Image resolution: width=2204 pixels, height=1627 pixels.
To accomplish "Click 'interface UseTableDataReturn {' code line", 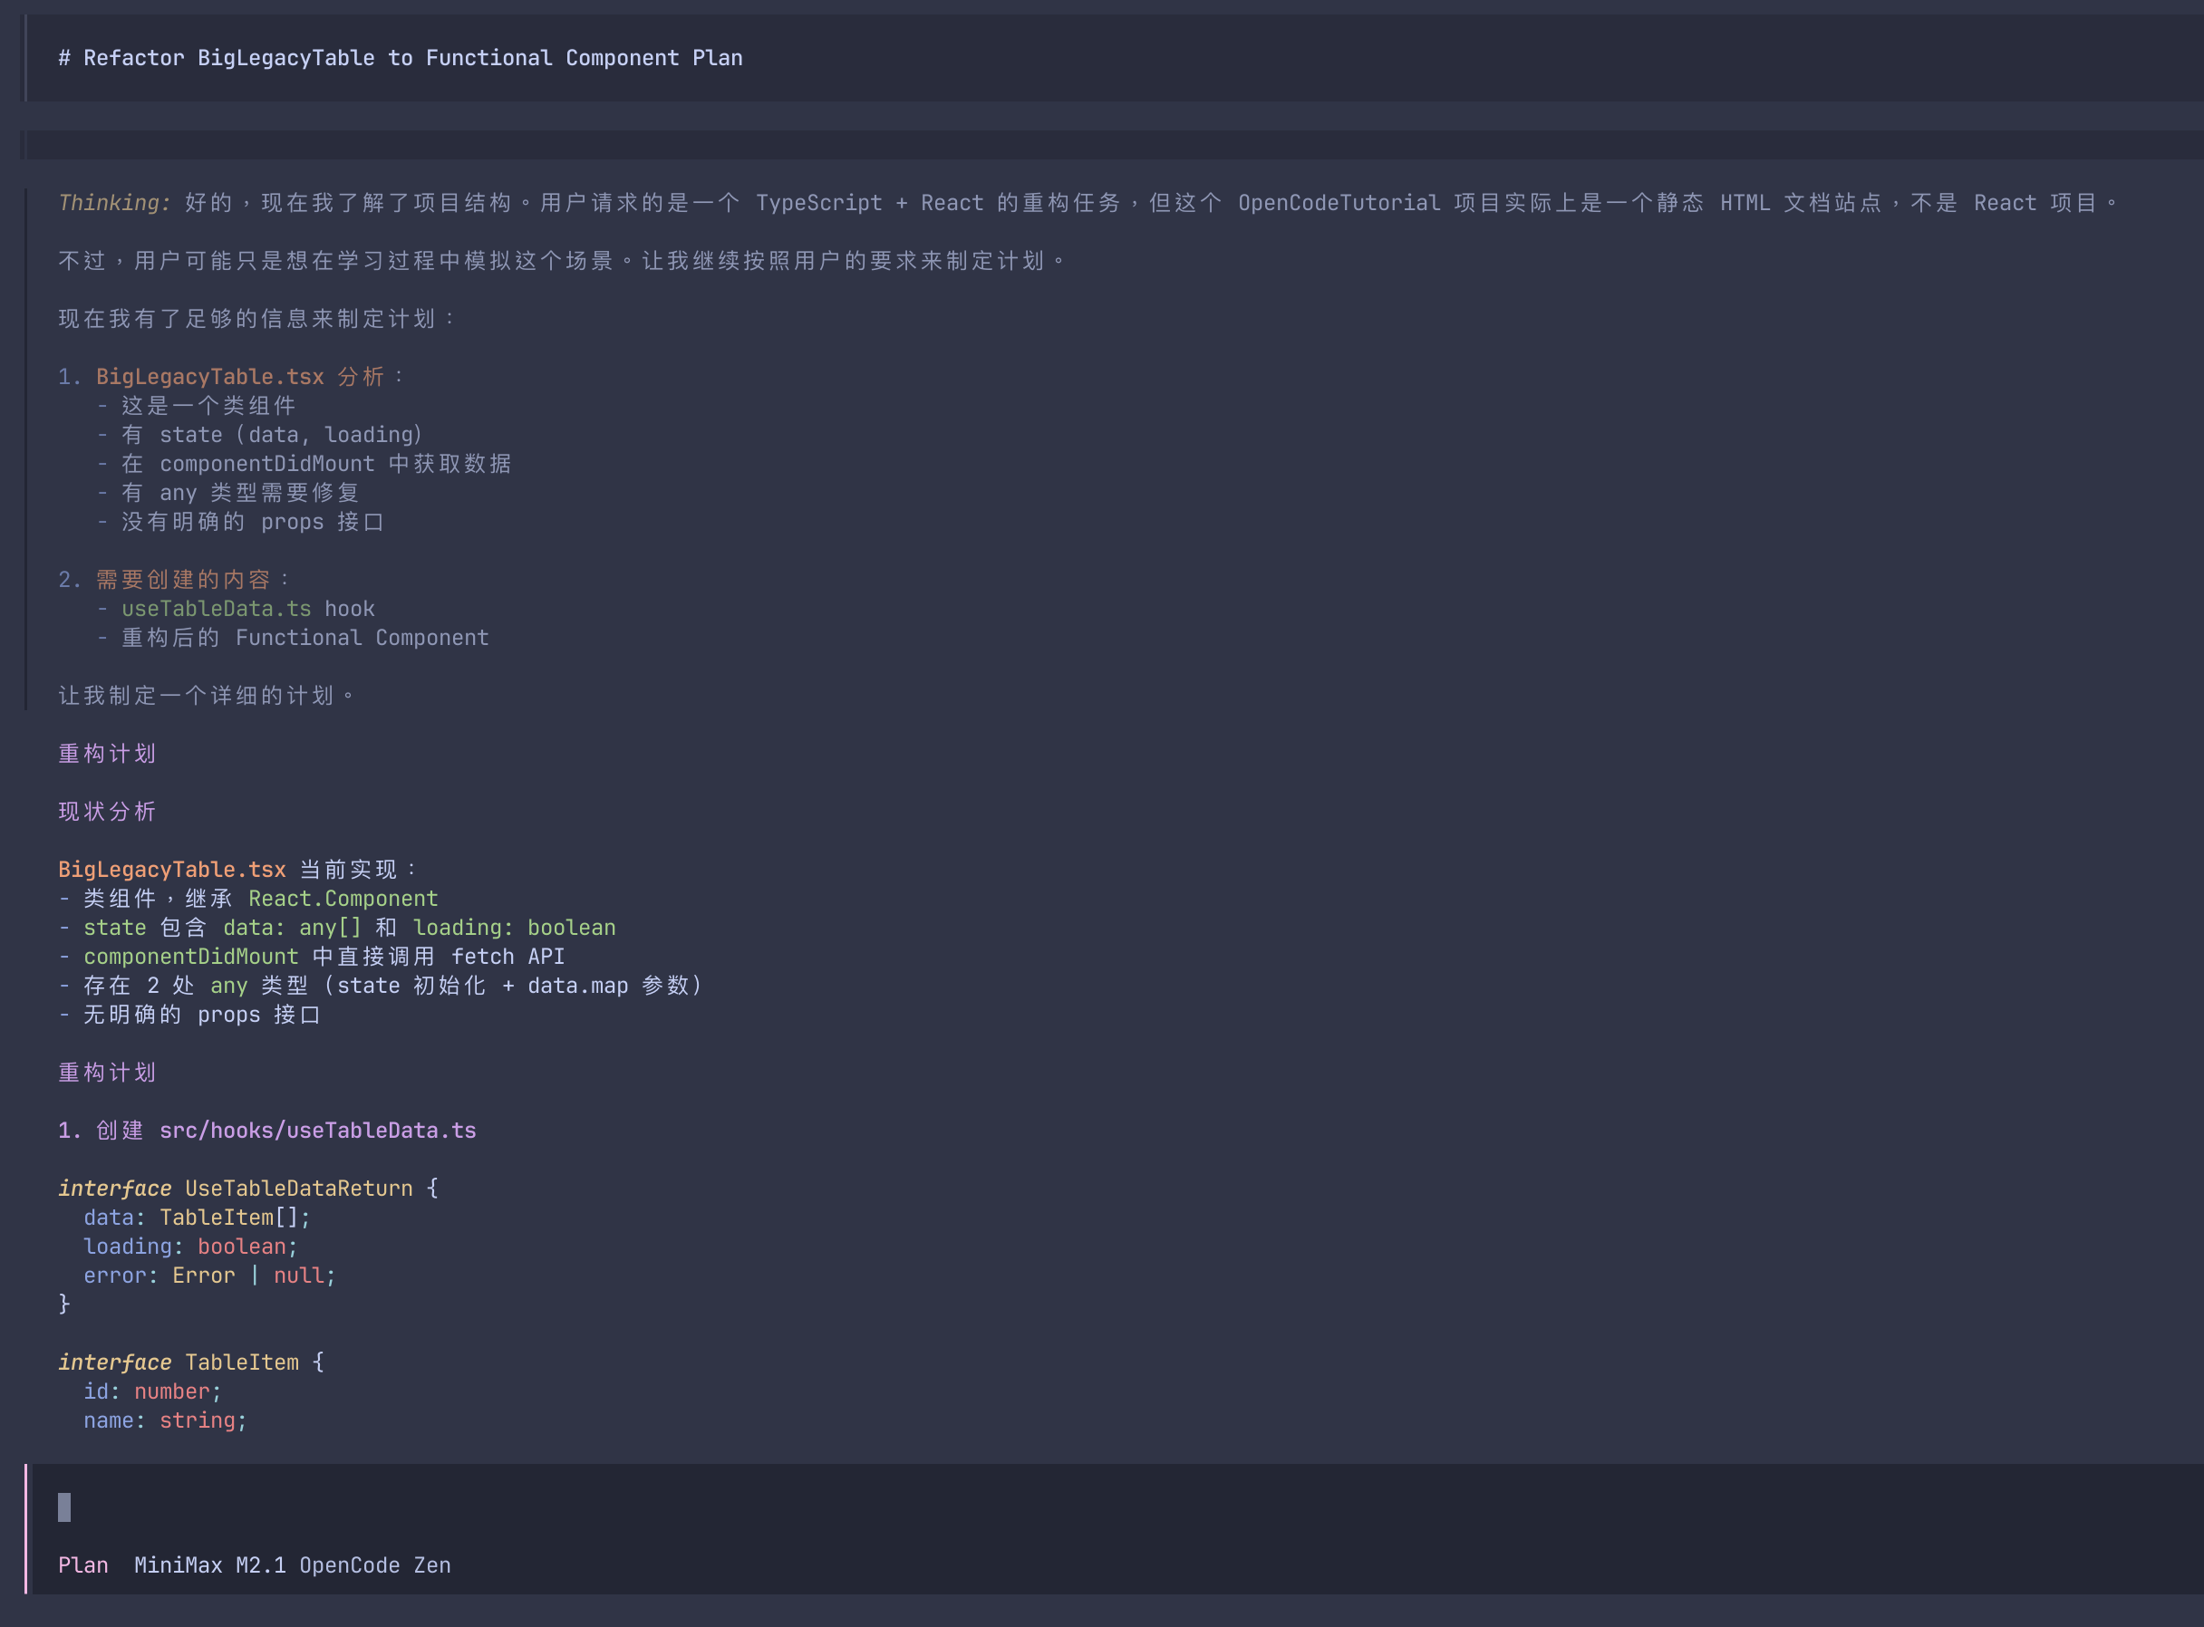I will click(248, 1189).
